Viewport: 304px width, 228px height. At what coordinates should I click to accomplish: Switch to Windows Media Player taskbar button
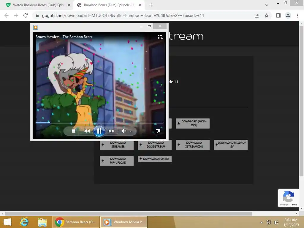(124, 222)
